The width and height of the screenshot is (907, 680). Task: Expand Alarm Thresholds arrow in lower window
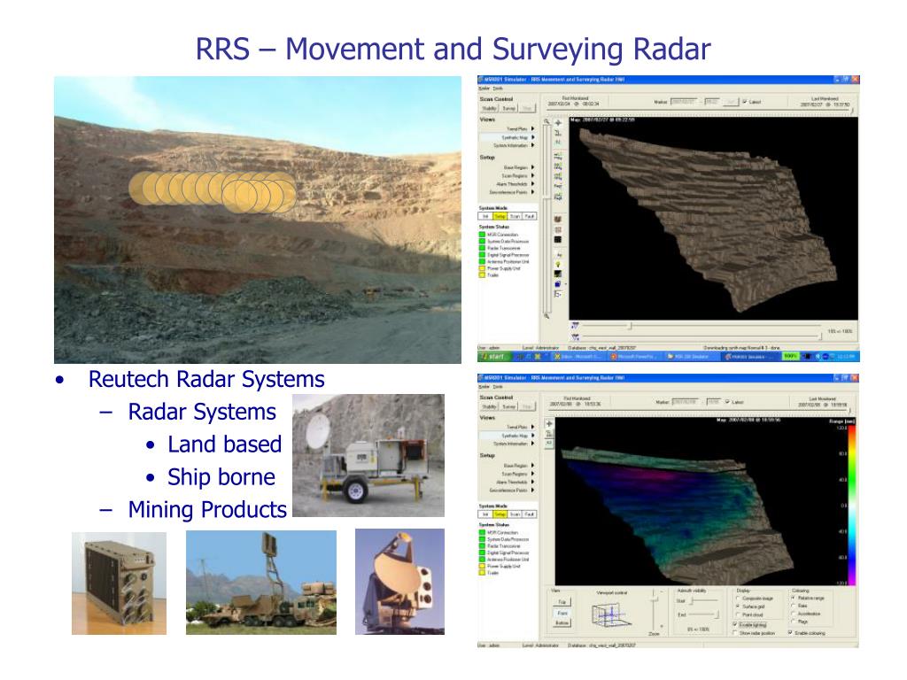532,482
